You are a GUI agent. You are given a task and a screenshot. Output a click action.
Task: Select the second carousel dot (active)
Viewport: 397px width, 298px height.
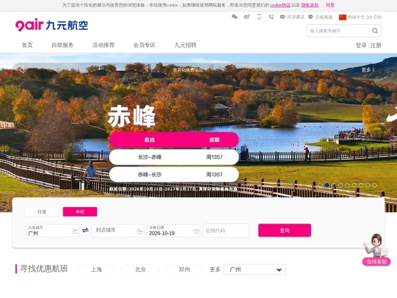327,185
